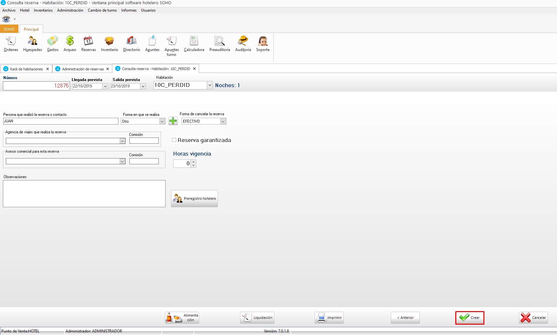Expand the Llegada prevista date picker
Image resolution: width=557 pixels, height=335 pixels.
(105, 86)
